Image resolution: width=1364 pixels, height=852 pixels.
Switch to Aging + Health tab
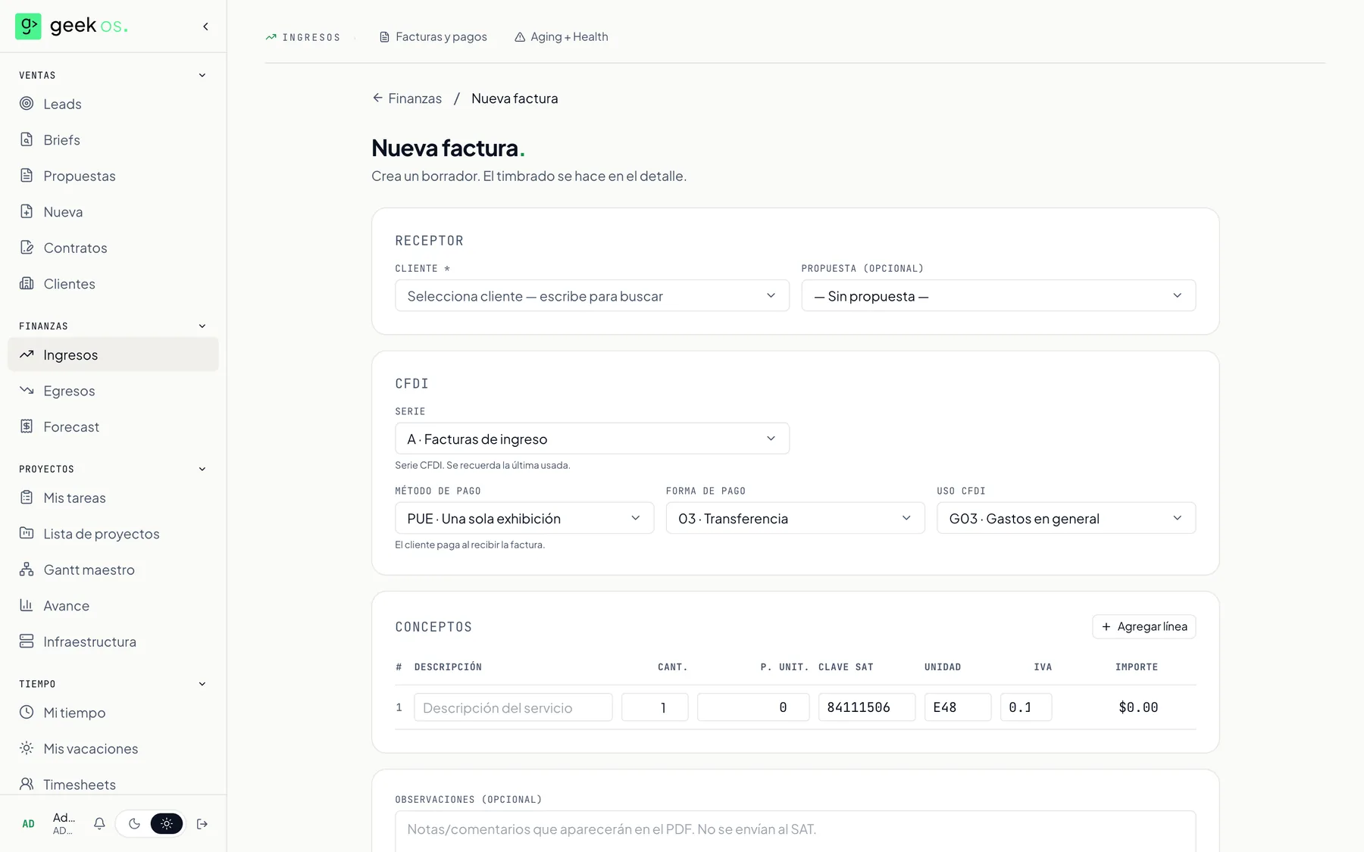tap(562, 37)
